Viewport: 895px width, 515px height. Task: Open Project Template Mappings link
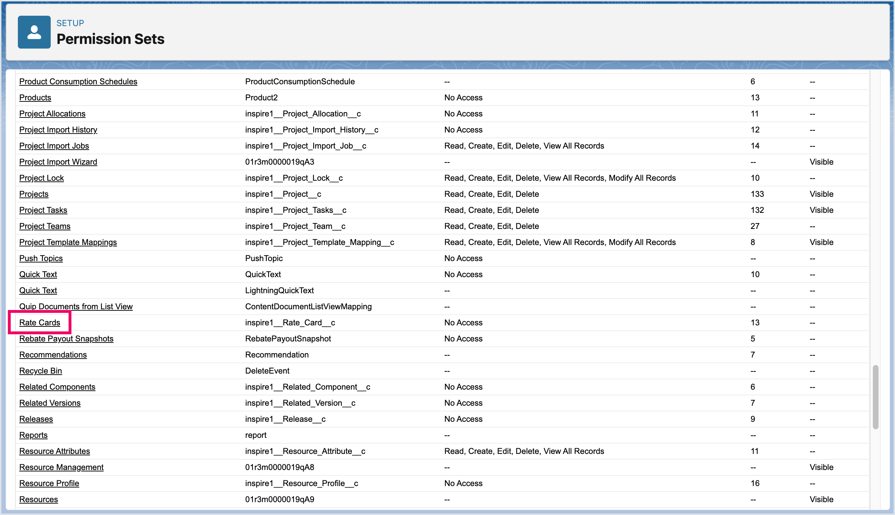tap(68, 242)
